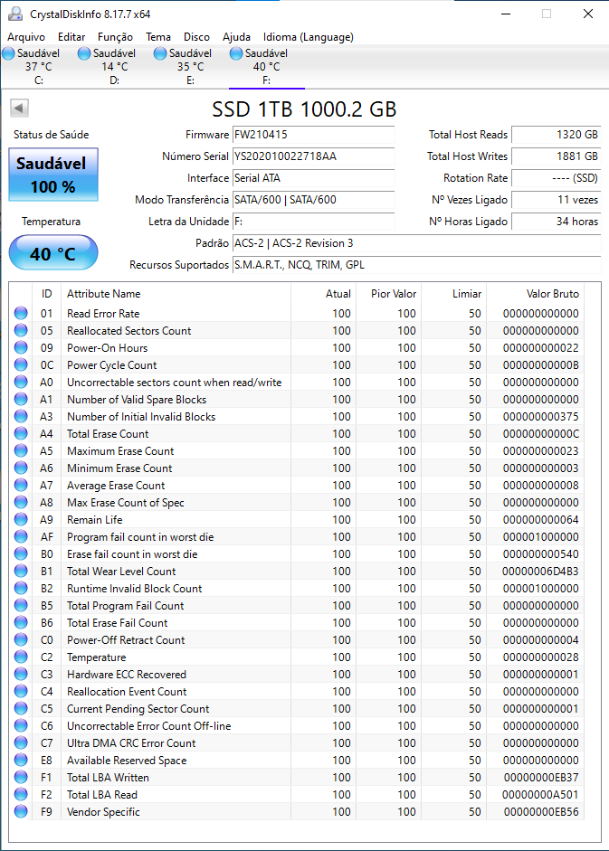Click the blue orb for Total LBA Read
The width and height of the screenshot is (609, 851).
tap(21, 795)
